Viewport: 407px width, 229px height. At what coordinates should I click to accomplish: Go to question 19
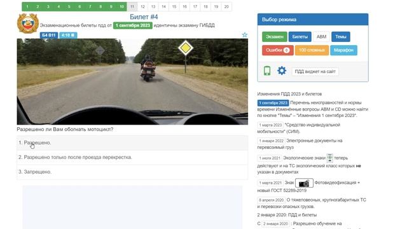[x=216, y=7]
